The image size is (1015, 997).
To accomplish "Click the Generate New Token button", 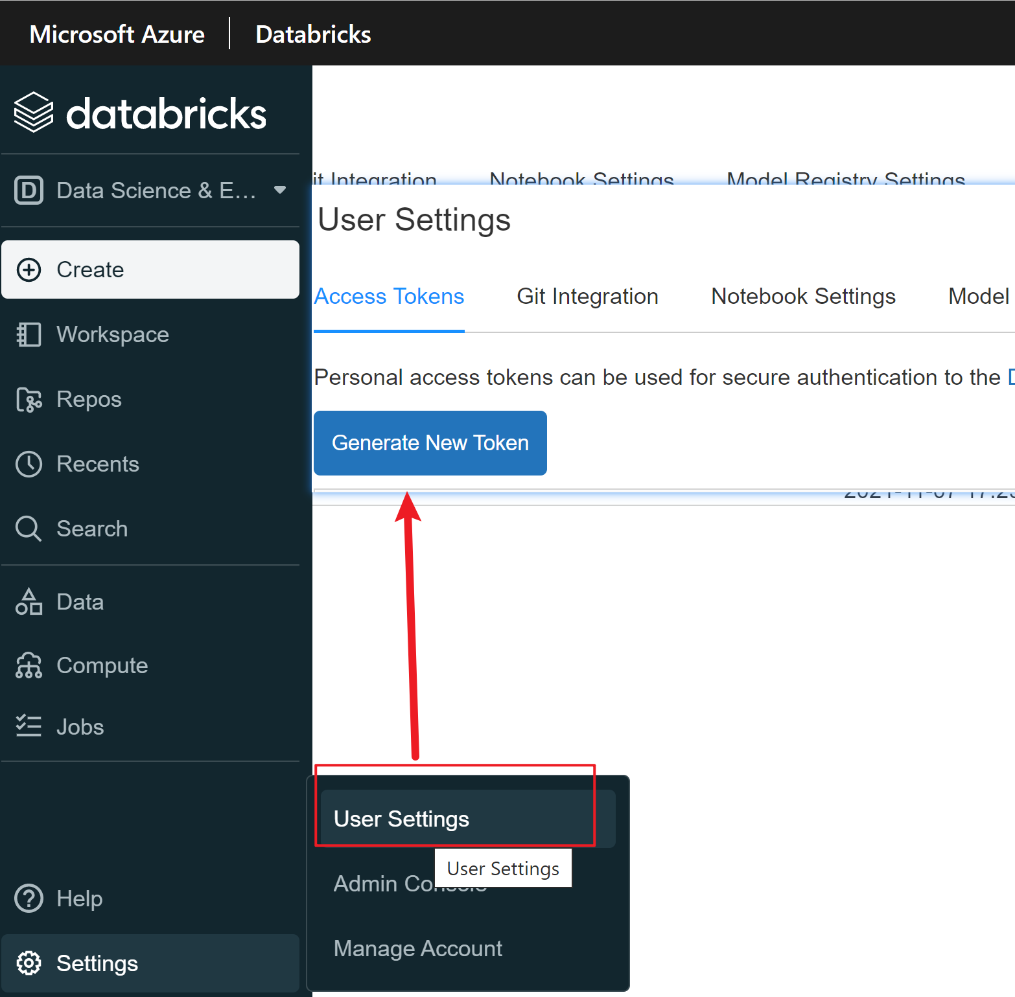I will pos(430,443).
